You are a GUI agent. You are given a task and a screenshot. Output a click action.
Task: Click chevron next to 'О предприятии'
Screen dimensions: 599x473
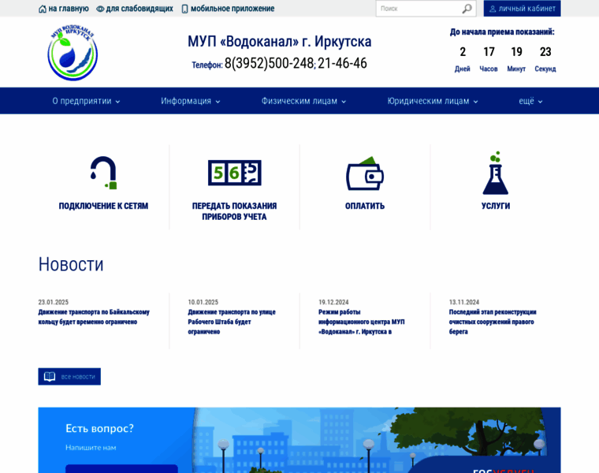[x=117, y=102]
